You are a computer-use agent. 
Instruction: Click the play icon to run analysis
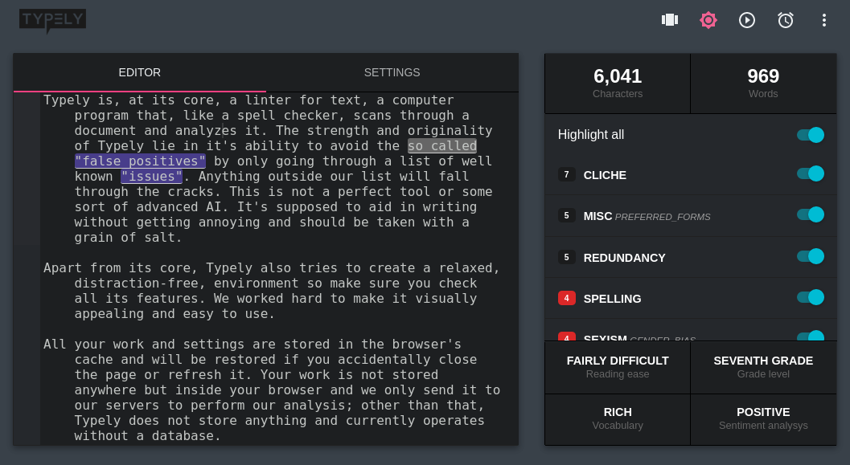(747, 19)
